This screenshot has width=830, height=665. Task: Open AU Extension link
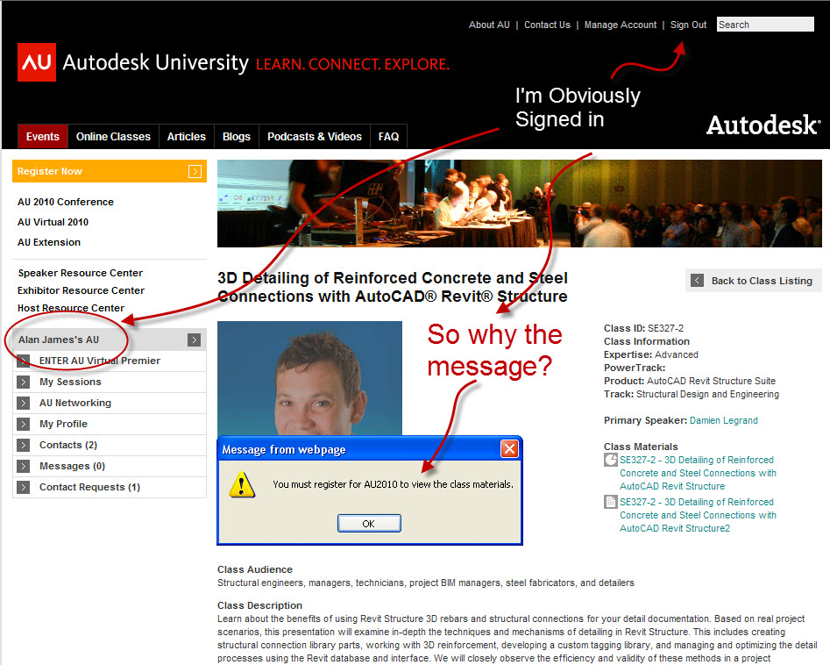click(49, 242)
